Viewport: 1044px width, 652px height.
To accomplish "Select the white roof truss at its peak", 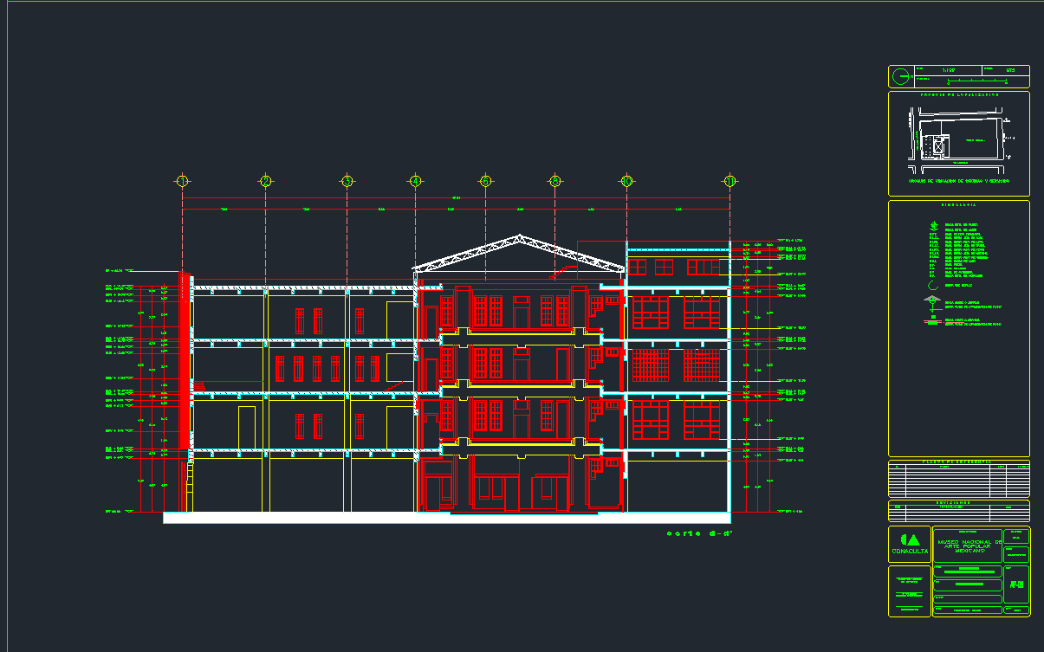I will [518, 237].
